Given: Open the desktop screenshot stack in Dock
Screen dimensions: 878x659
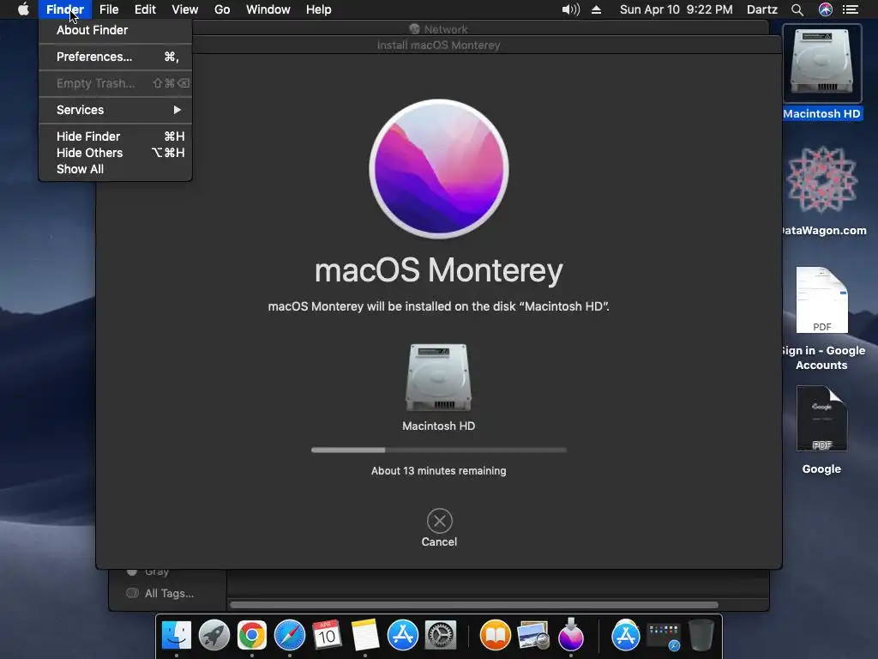Looking at the screenshot, I should 664,637.
